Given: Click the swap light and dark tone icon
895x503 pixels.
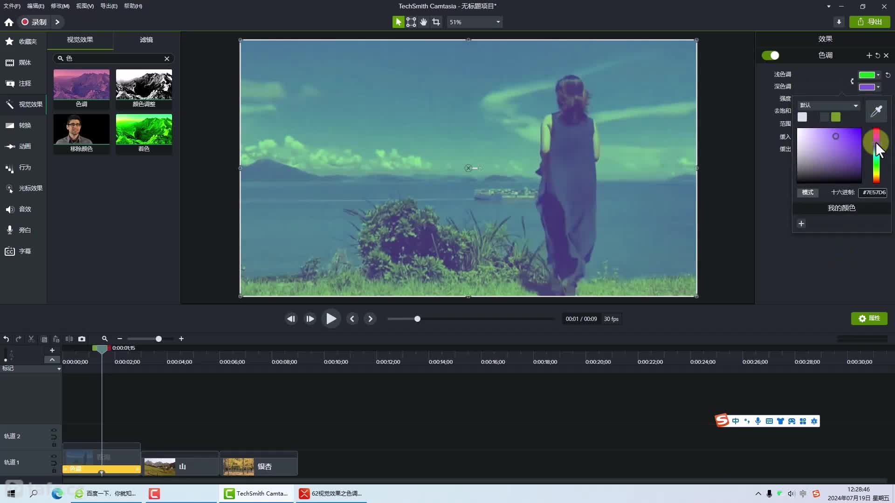Looking at the screenshot, I should (852, 81).
